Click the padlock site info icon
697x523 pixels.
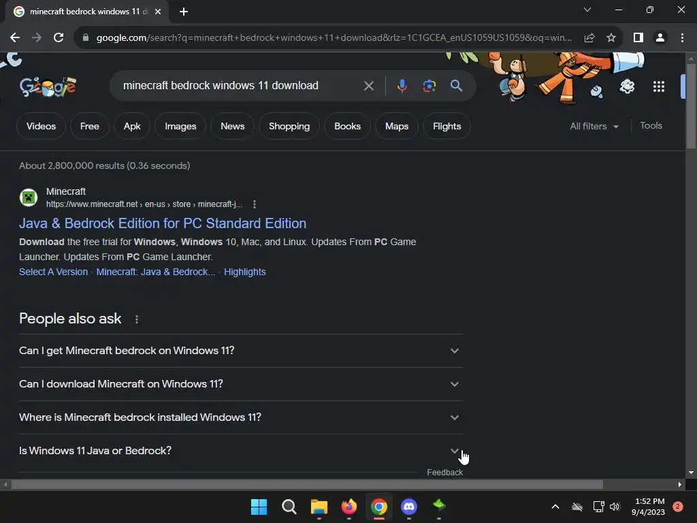[86, 38]
